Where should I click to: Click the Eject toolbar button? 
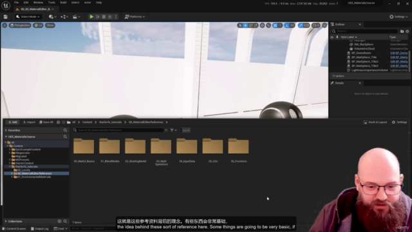coord(110,17)
